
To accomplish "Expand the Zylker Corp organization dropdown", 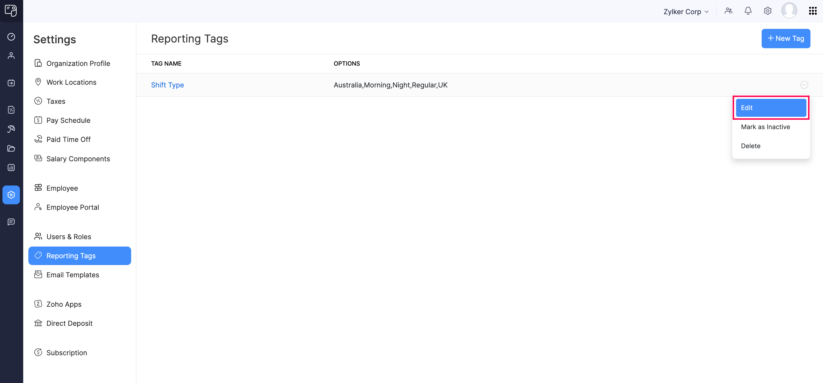I will click(x=686, y=11).
